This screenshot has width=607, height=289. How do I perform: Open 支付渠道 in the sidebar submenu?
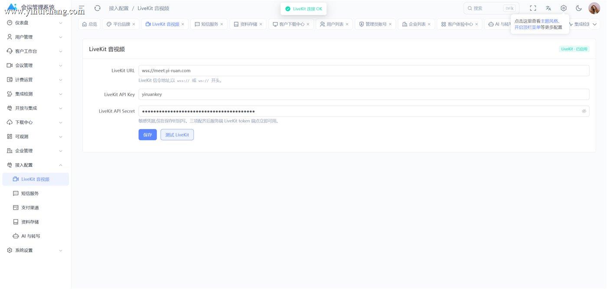pos(36,208)
